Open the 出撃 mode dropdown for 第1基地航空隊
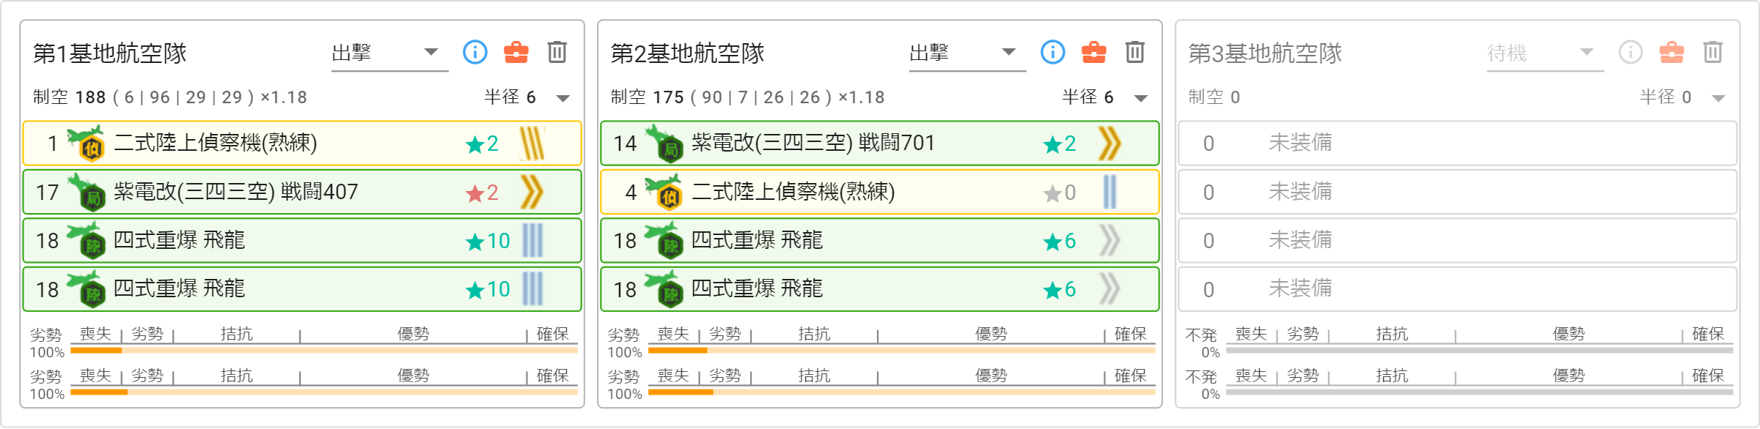The image size is (1760, 429). point(389,53)
